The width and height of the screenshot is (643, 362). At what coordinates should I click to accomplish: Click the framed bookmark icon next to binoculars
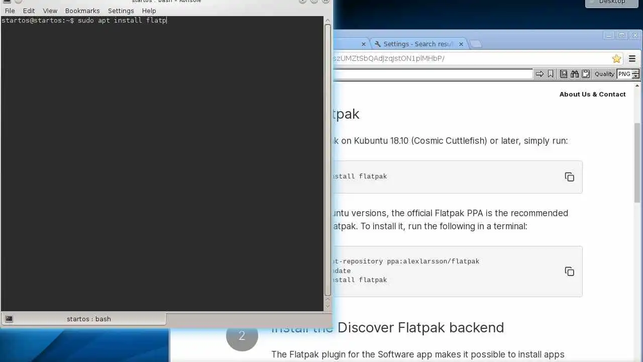point(564,74)
